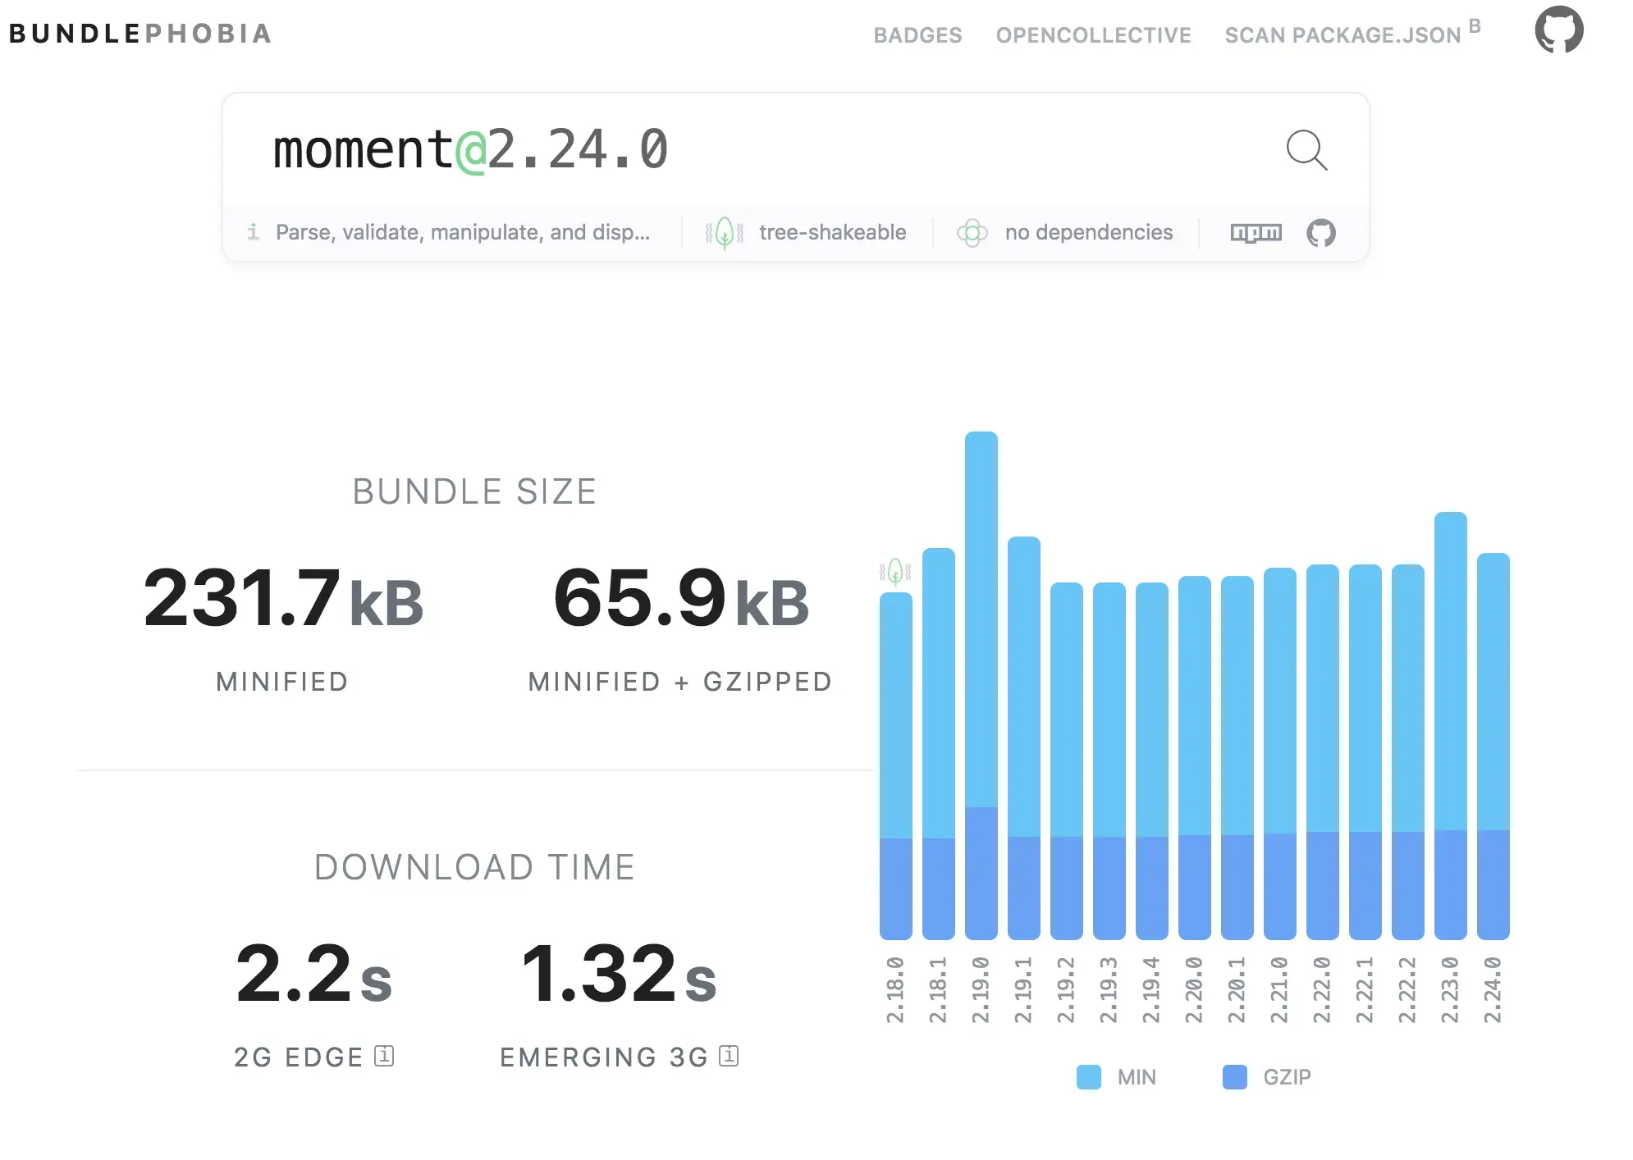Click the search magnifier icon
The image size is (1633, 1160).
[x=1306, y=150]
